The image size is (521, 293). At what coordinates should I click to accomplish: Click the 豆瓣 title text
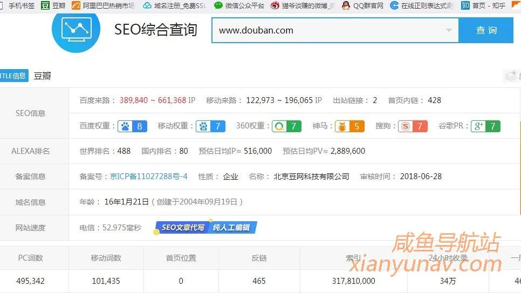(x=43, y=76)
